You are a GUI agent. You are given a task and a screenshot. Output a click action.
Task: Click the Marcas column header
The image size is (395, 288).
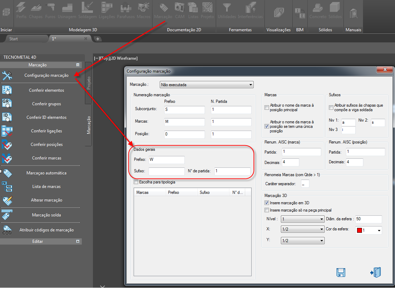150,192
